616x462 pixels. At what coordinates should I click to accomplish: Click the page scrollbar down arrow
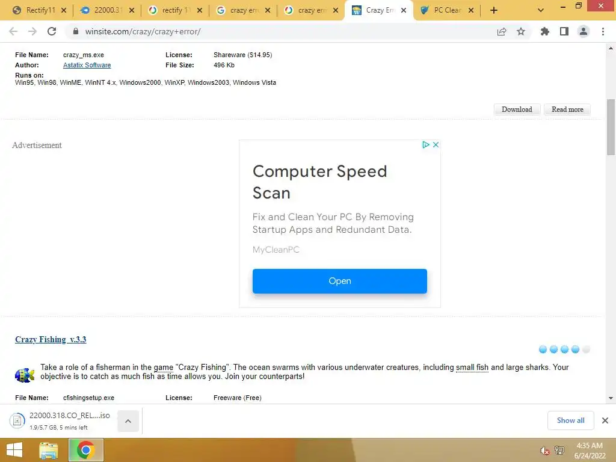pos(611,398)
